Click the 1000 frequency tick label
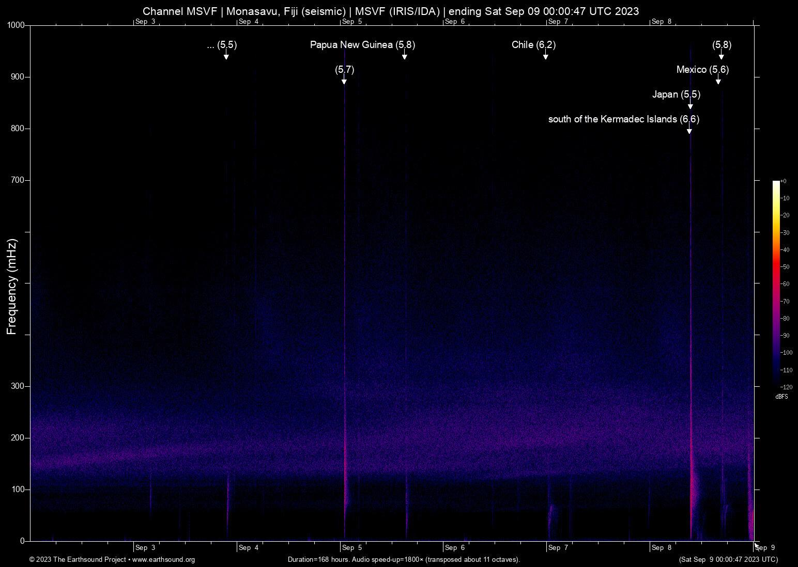This screenshot has height=567, width=798. [x=16, y=24]
